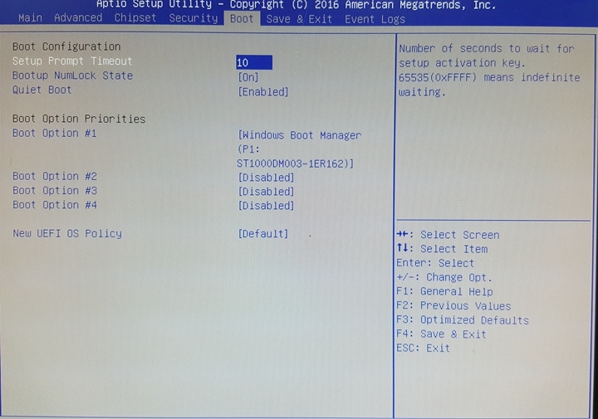Click the 'F1: General Help' line
598x419 pixels.
click(x=444, y=291)
